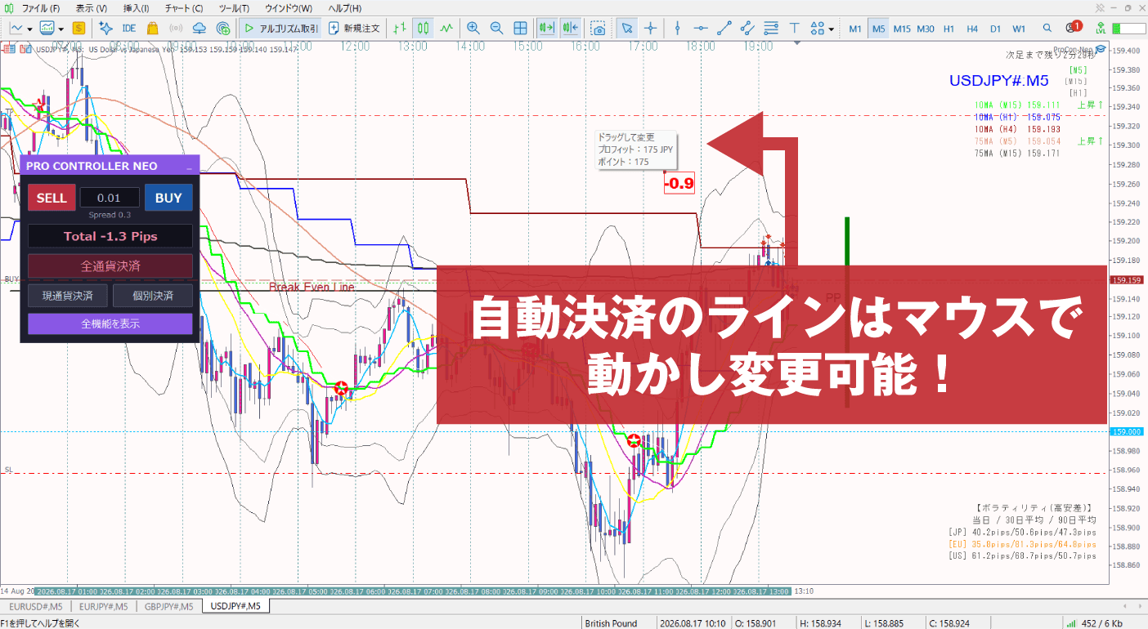Open the shapes objects dropdown arrow
1148x629 pixels.
pyautogui.click(x=832, y=29)
